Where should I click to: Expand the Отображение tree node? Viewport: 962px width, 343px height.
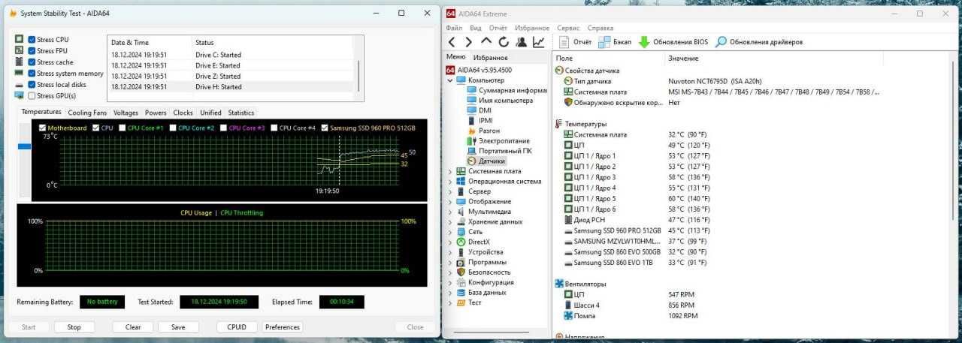(x=450, y=201)
